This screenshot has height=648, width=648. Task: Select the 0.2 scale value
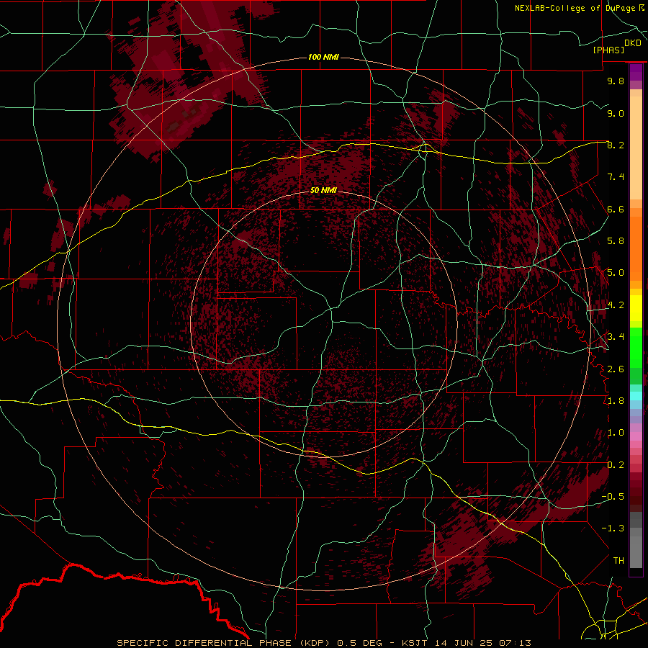click(616, 465)
